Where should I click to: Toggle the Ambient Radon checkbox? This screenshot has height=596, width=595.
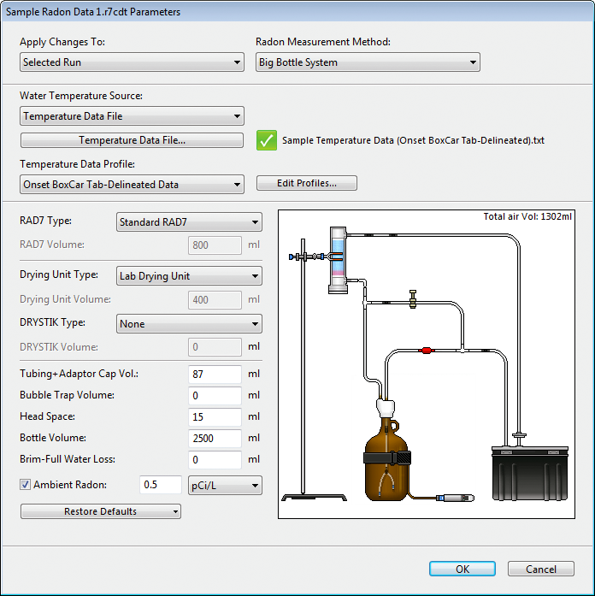tap(25, 485)
